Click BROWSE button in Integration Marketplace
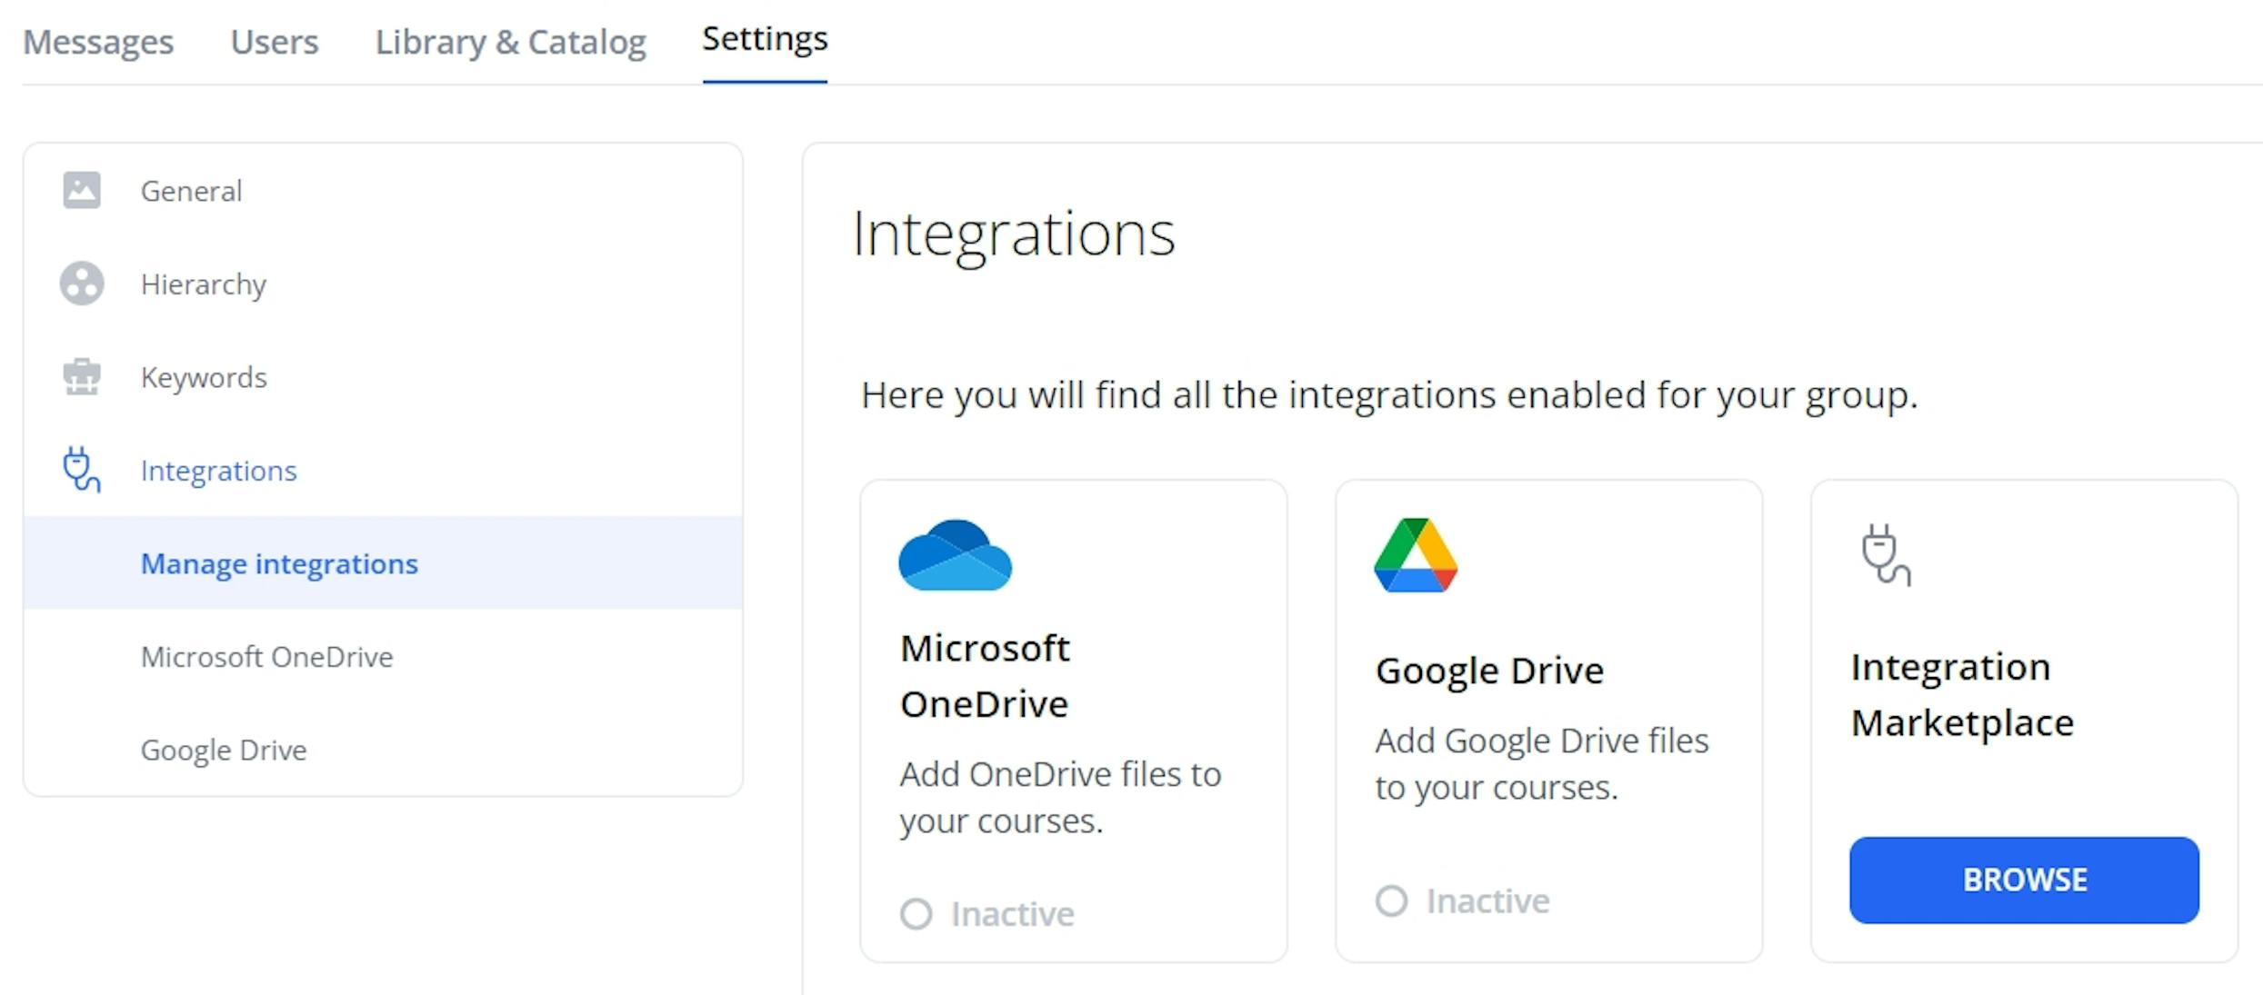This screenshot has height=995, width=2263. (2024, 881)
